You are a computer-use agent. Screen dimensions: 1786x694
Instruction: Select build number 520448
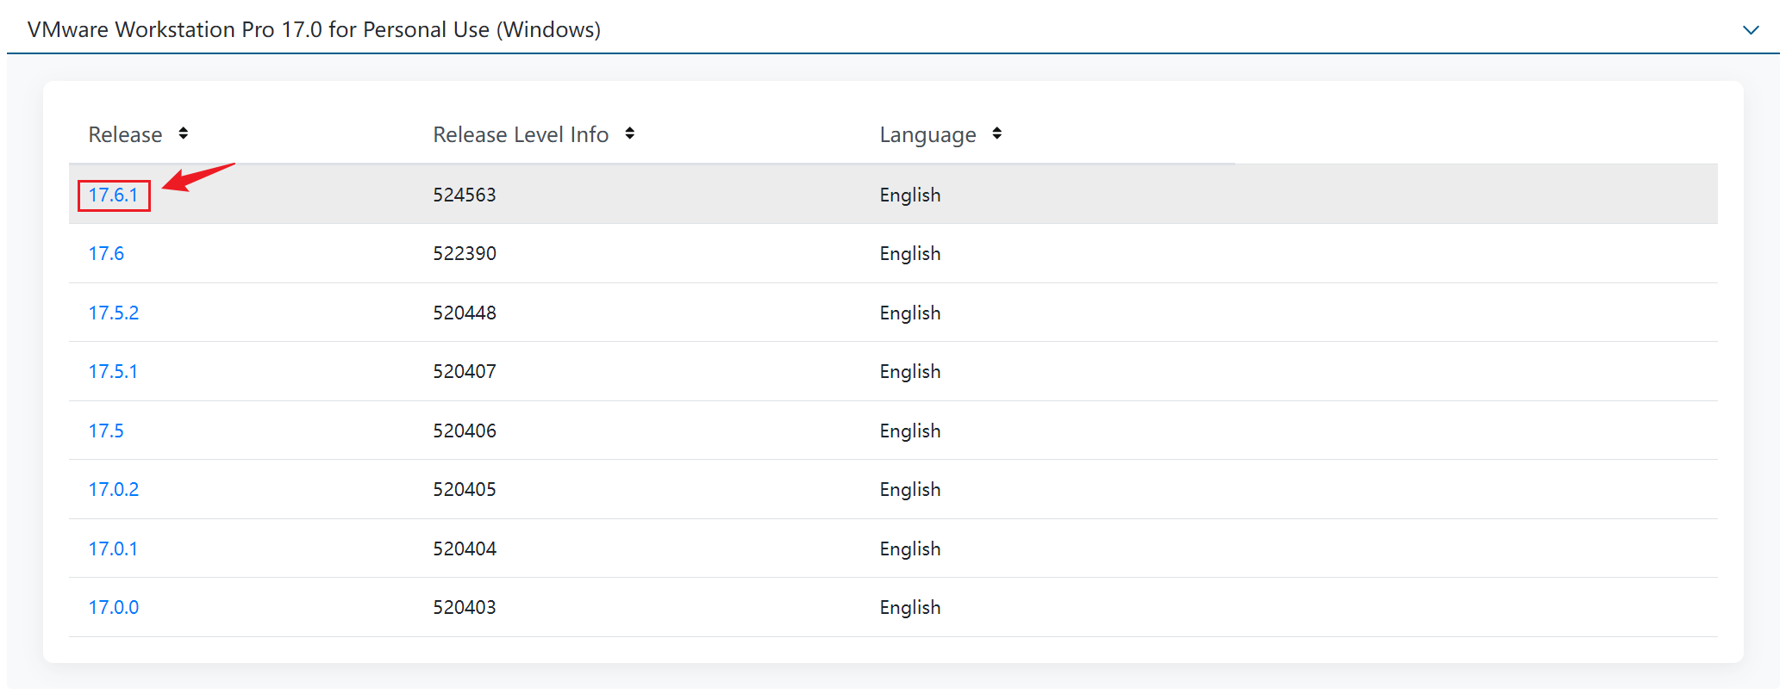[465, 313]
